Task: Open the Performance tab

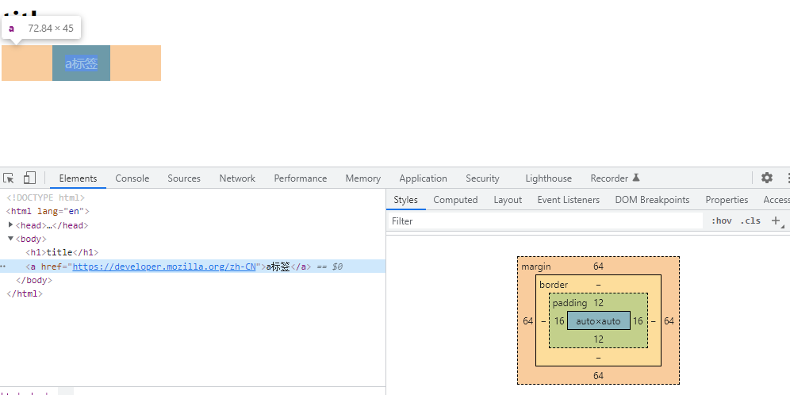Action: (x=301, y=178)
